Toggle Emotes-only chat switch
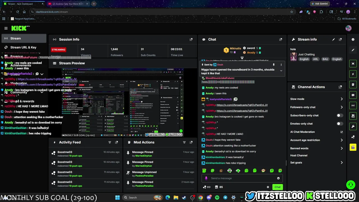This screenshot has height=202, width=359. click(x=340, y=124)
